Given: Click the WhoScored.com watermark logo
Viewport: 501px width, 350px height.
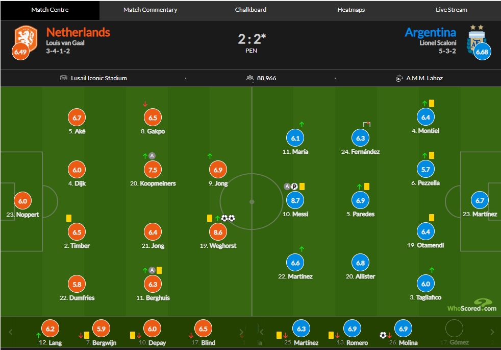Looking at the screenshot, I should coord(472,306).
